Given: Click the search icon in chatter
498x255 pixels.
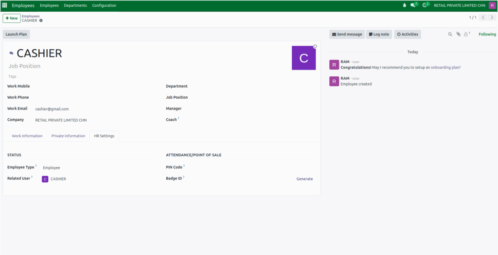Looking at the screenshot, I should 450,35.
